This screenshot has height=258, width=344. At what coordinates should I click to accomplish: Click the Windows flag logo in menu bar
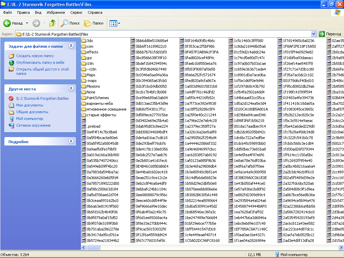pyautogui.click(x=337, y=12)
